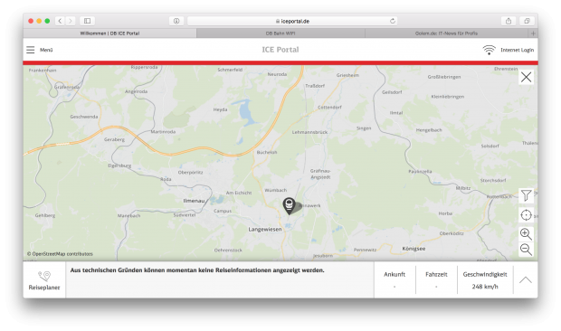Image resolution: width=561 pixels, height=331 pixels.
Task: Click the Griesheim map label
Action: point(347,75)
